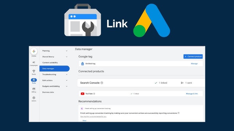Image resolution: width=234 pixels, height=131 pixels.
Task: Click the plus icon in Connect product button
Action: click(186, 56)
